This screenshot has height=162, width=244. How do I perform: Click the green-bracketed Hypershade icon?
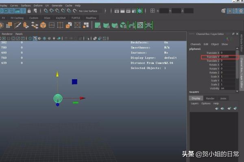pyautogui.click(x=140, y=11)
